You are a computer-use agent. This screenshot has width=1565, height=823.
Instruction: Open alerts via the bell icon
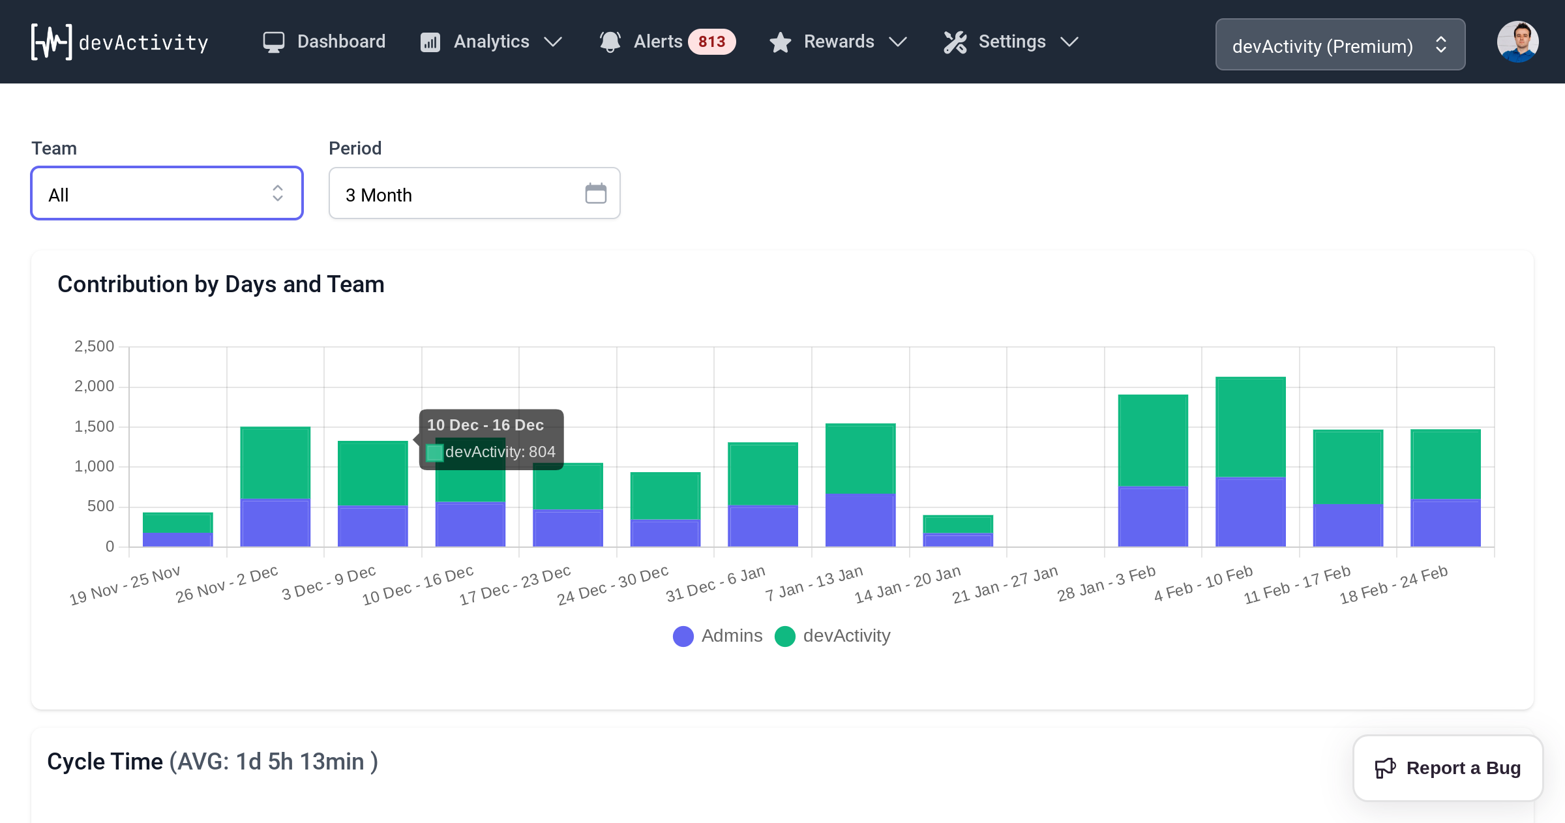(x=610, y=41)
